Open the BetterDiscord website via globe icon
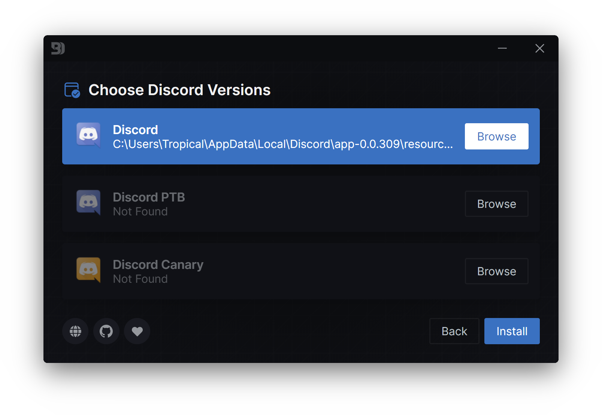 75,331
